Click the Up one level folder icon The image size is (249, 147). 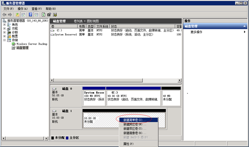click(17, 15)
